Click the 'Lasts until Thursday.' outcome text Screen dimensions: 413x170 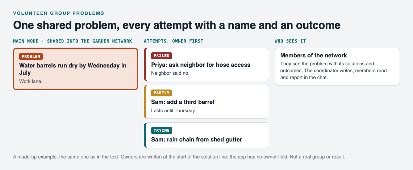pyautogui.click(x=173, y=111)
